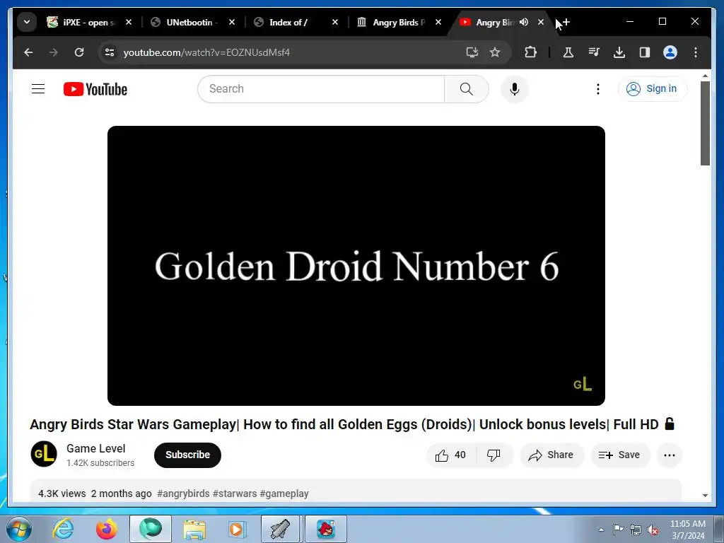Click the #angrybirds hashtag

(x=183, y=494)
